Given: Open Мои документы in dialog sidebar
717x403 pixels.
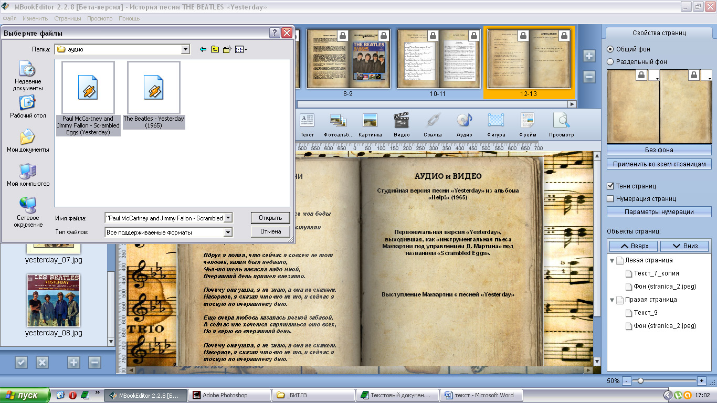Looking at the screenshot, I should [x=28, y=141].
